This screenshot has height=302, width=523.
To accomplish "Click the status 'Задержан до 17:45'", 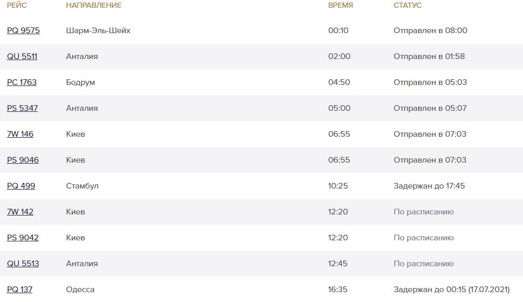I will (x=429, y=186).
